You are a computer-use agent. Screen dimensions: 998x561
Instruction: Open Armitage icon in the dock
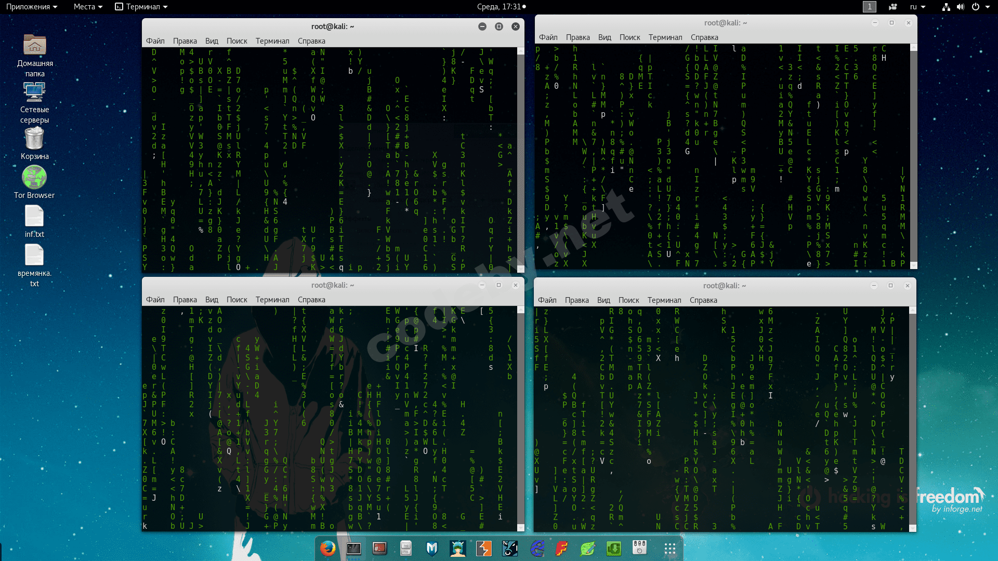458,549
